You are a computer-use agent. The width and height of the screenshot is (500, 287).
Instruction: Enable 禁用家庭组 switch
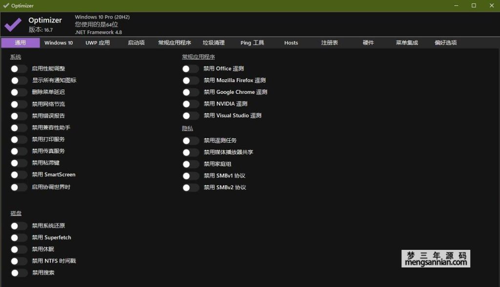[191, 164]
